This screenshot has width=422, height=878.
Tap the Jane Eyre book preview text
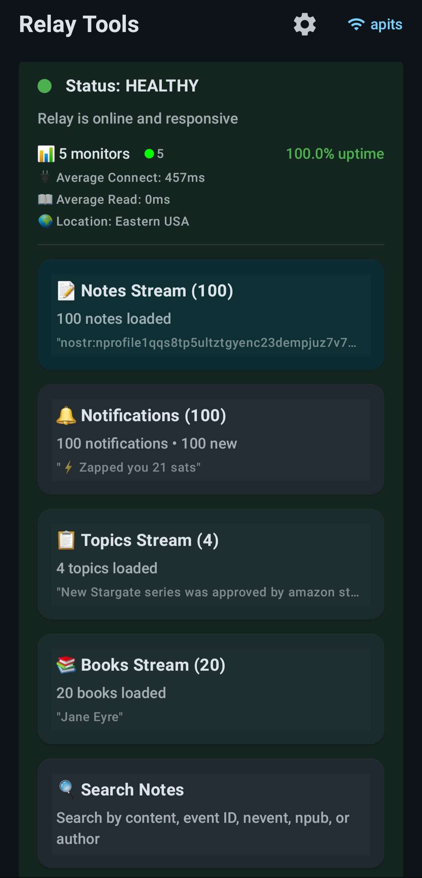click(x=90, y=717)
